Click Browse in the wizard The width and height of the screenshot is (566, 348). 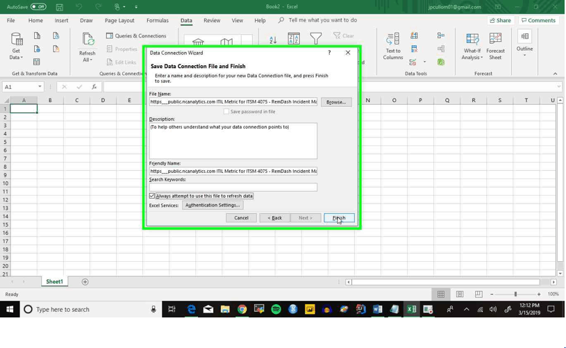click(x=336, y=102)
